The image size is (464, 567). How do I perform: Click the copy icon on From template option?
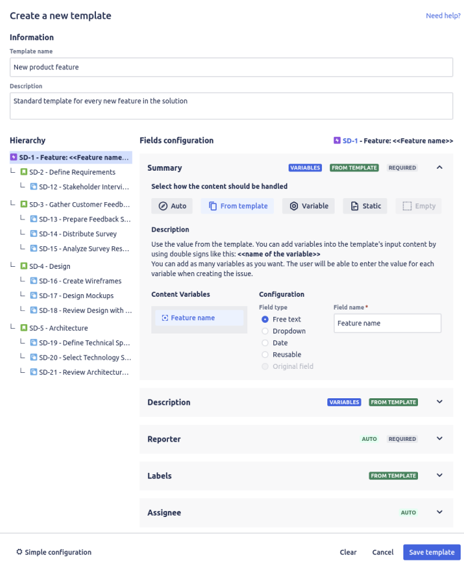213,206
